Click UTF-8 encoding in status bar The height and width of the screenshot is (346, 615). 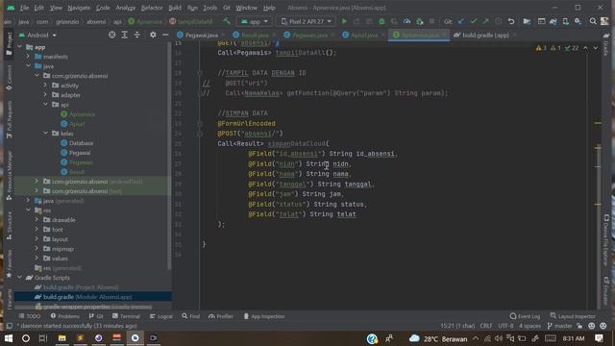tap(505, 326)
